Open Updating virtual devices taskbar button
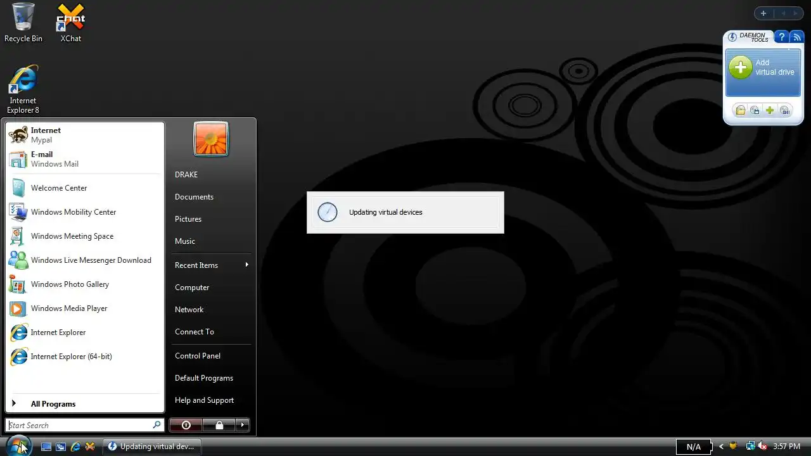811x456 pixels. 152,446
